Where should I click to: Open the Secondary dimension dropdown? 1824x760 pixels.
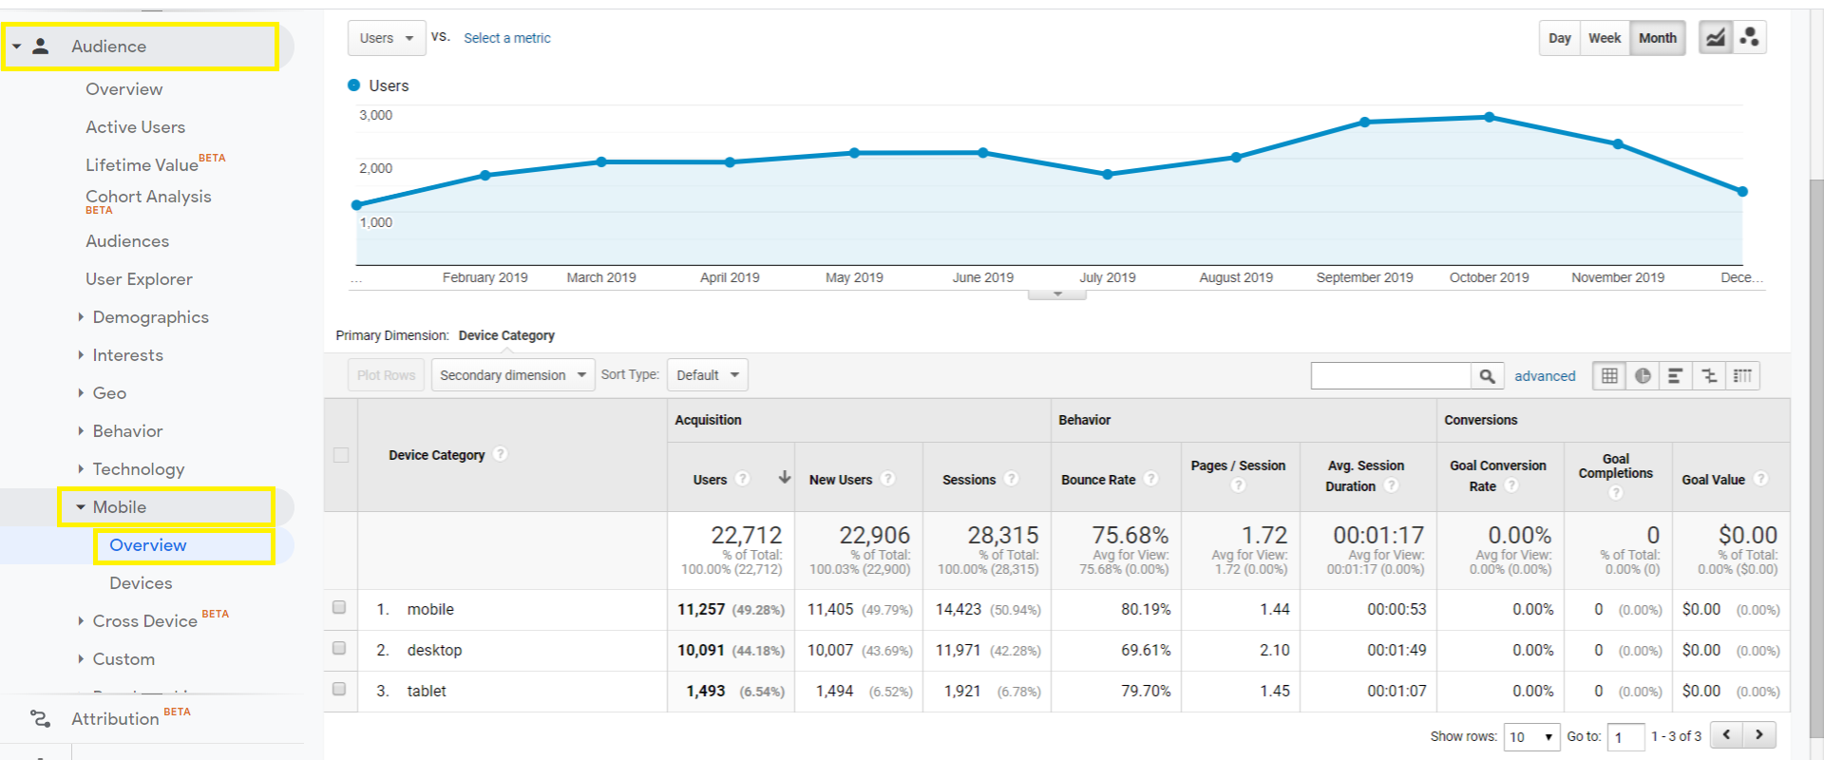513,375
